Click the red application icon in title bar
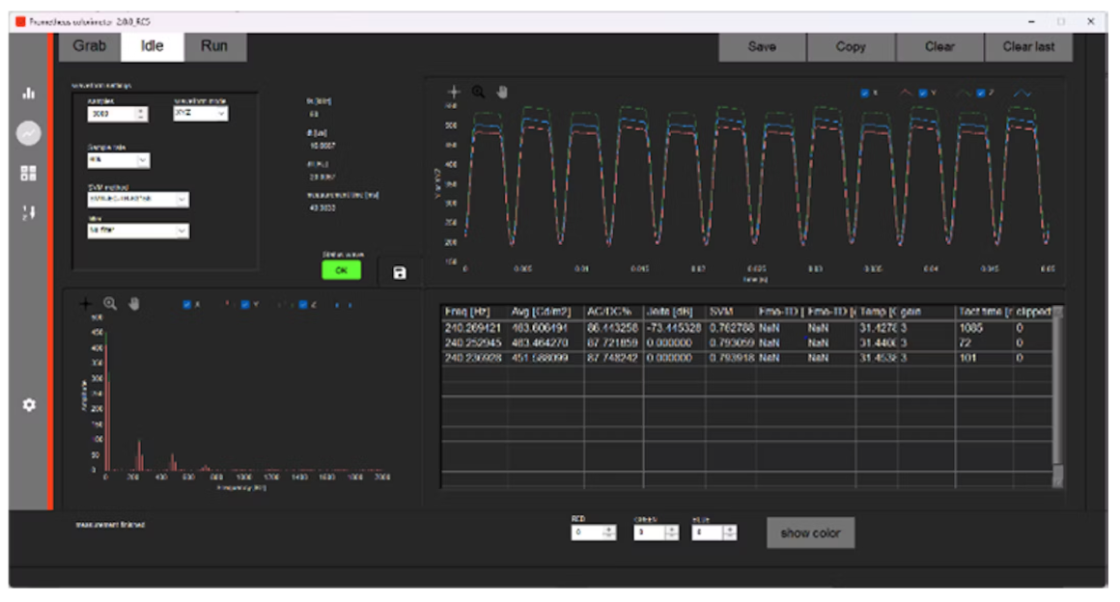This screenshot has height=602, width=1120. point(20,21)
